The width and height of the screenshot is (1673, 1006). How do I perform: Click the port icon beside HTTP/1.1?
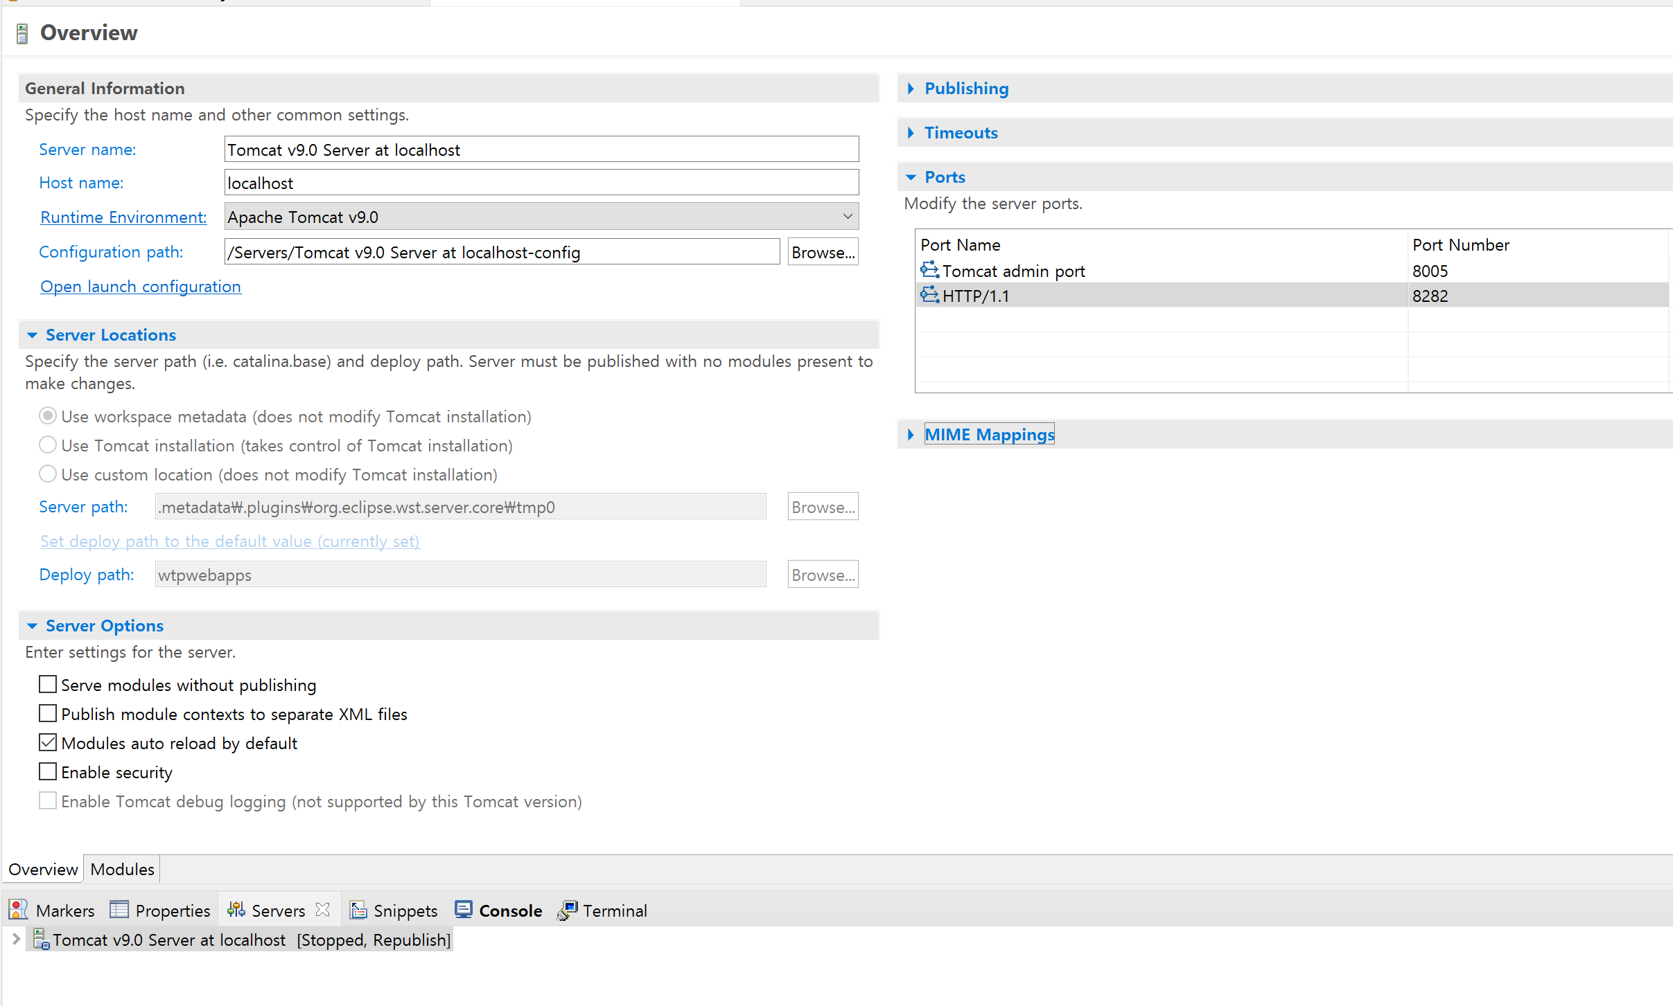[929, 295]
